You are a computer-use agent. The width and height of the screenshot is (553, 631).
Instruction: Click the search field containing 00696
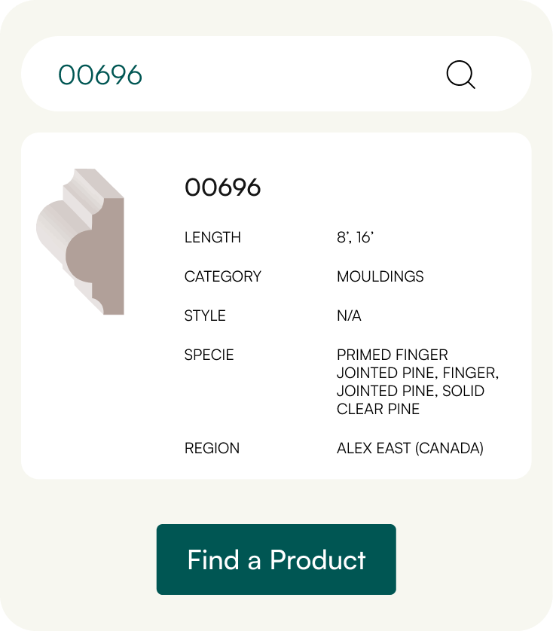[x=101, y=75]
